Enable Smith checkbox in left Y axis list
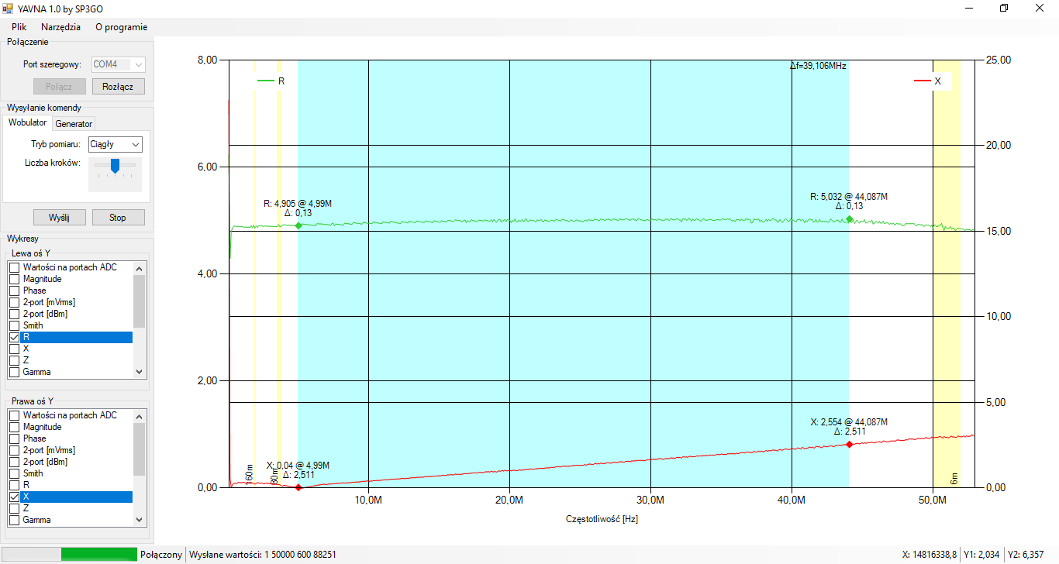 (14, 325)
